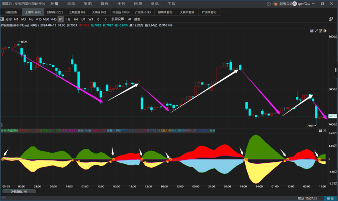Select the H4 timeframe

click(x=76, y=19)
